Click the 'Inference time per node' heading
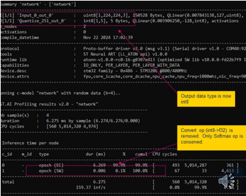This screenshot has width=246, height=196. pyautogui.click(x=31, y=142)
